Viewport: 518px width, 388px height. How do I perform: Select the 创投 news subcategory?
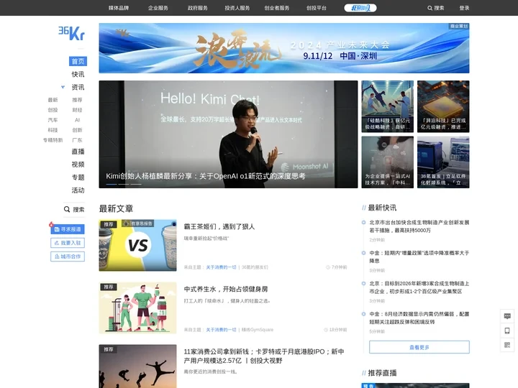click(x=53, y=110)
